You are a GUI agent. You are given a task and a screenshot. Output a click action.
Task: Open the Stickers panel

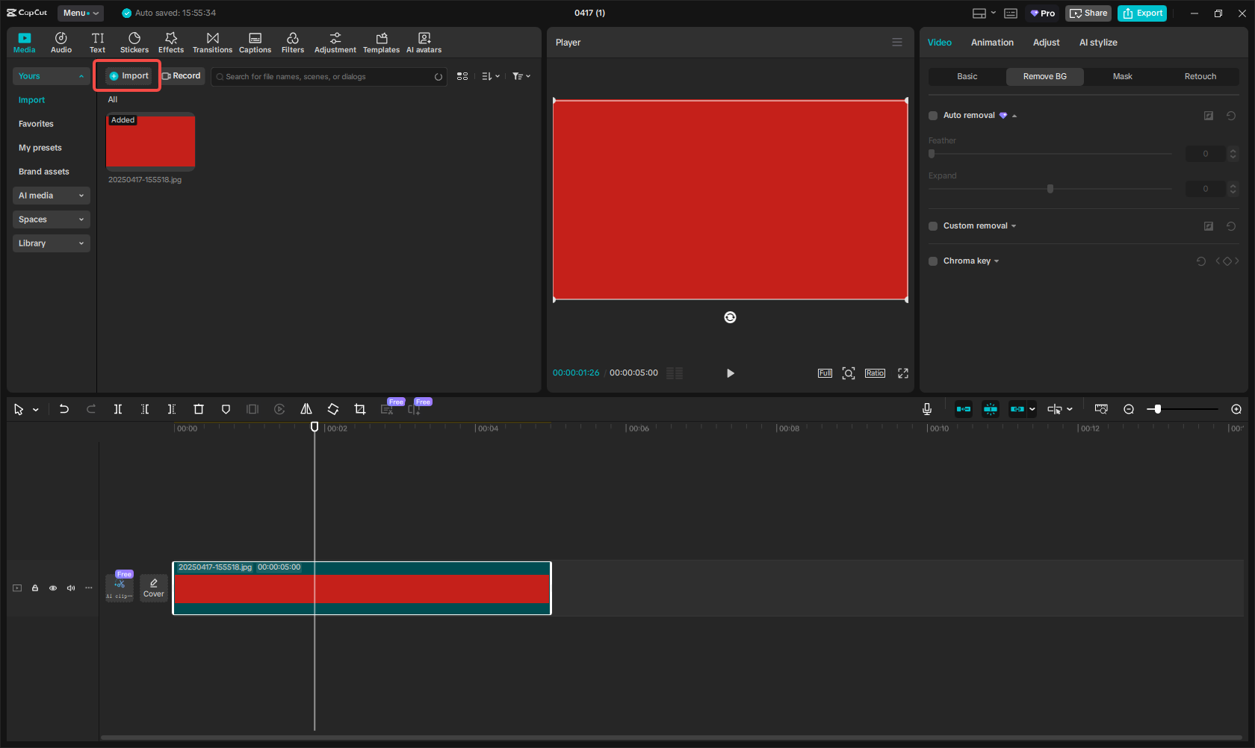[134, 42]
